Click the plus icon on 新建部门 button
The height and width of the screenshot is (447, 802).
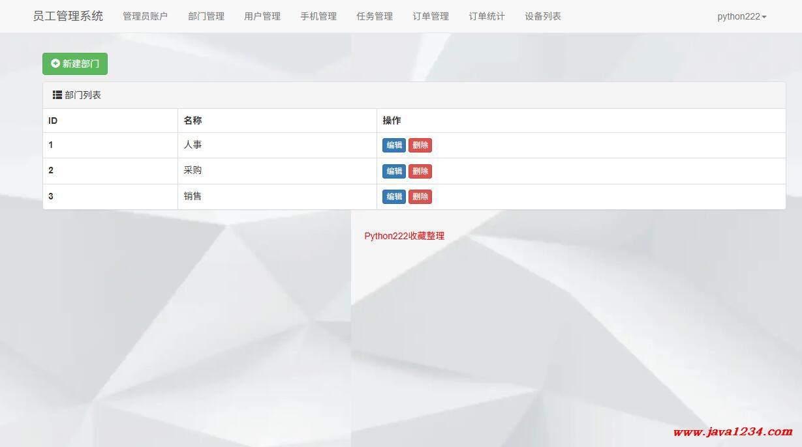(55, 64)
